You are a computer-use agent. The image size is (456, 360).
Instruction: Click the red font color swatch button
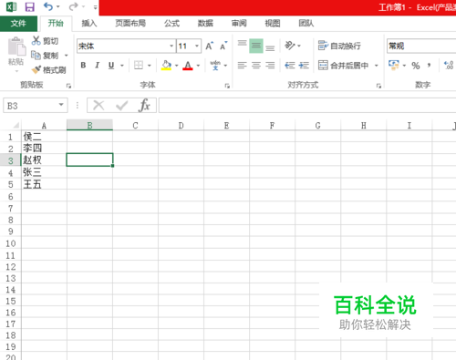188,66
